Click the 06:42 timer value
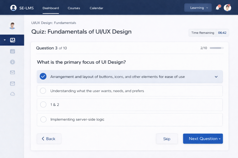Viewport: 238px width, 158px height. [222, 33]
